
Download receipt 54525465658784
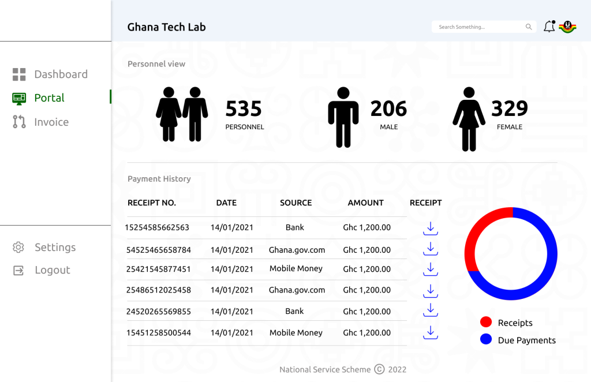click(x=430, y=249)
